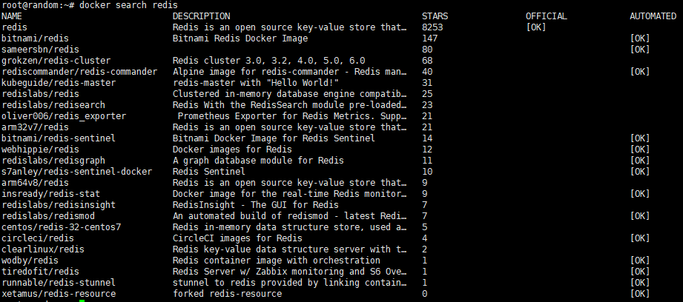Viewport: 683px width, 302px height.
Task: Click the official [OK] marker for redis
Action: click(x=536, y=27)
